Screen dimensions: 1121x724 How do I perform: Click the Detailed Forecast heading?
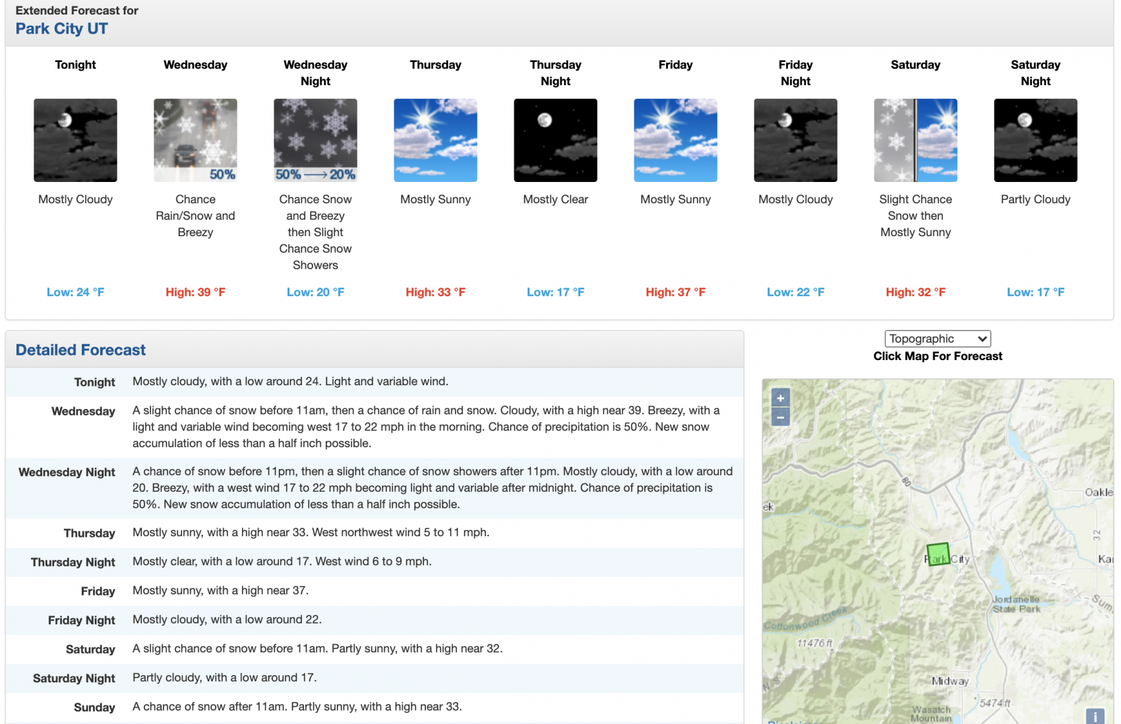80,350
